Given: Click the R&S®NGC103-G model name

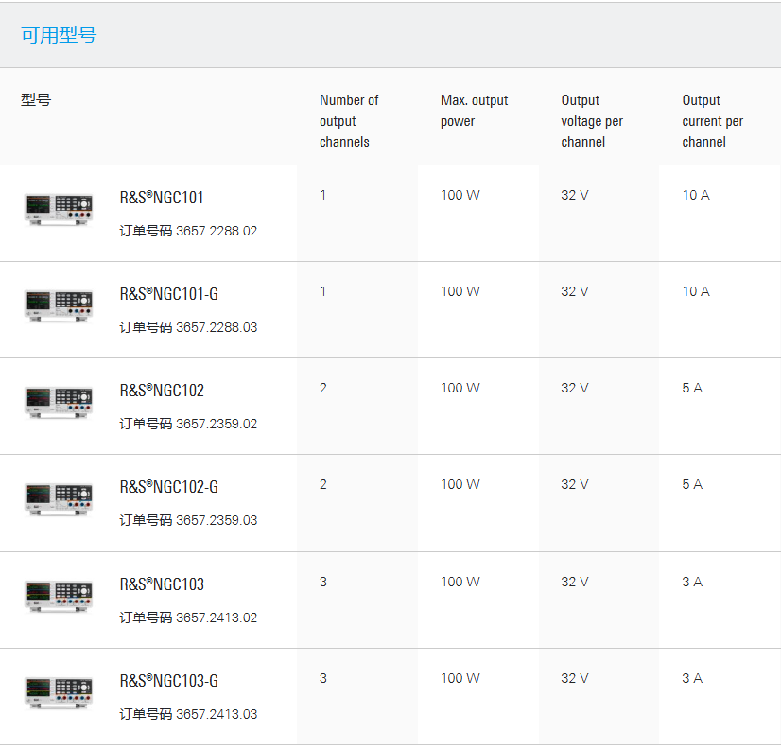Looking at the screenshot, I should pyautogui.click(x=169, y=681).
